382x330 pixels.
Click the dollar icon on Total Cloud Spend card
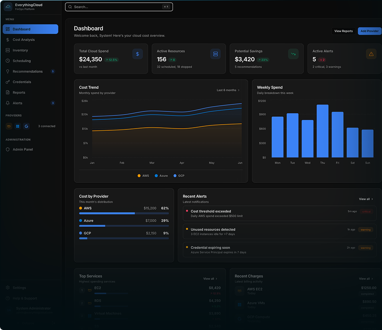[x=137, y=54]
